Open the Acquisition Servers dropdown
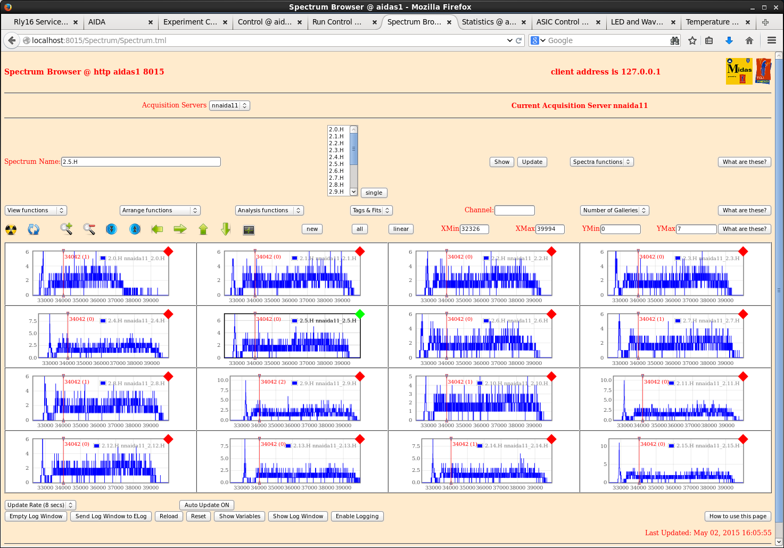The width and height of the screenshot is (784, 548). (229, 105)
